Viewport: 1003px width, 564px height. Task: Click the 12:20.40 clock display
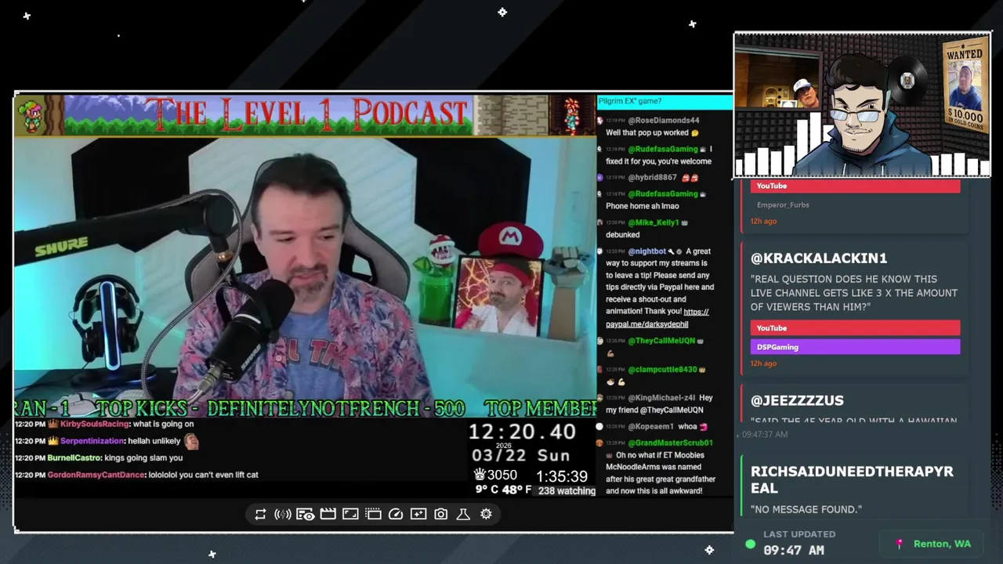tap(522, 432)
